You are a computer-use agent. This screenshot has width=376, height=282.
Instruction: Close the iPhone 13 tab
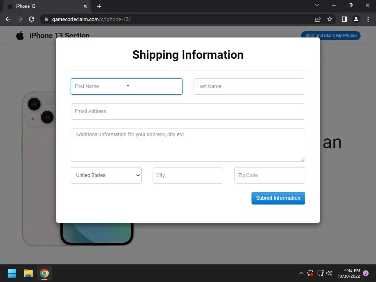pyautogui.click(x=85, y=6)
